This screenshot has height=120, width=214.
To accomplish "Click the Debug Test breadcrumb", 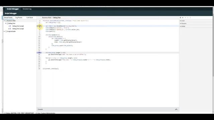I will [x=57, y=18].
